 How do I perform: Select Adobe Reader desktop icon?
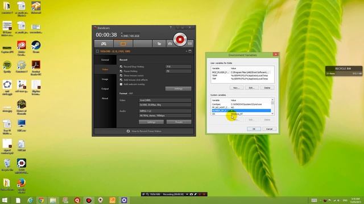point(36,68)
